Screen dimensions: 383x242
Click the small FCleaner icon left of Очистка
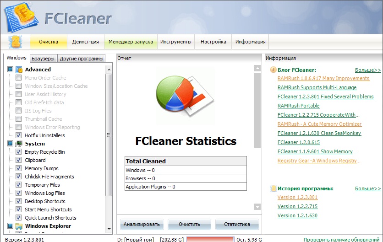(x=15, y=42)
